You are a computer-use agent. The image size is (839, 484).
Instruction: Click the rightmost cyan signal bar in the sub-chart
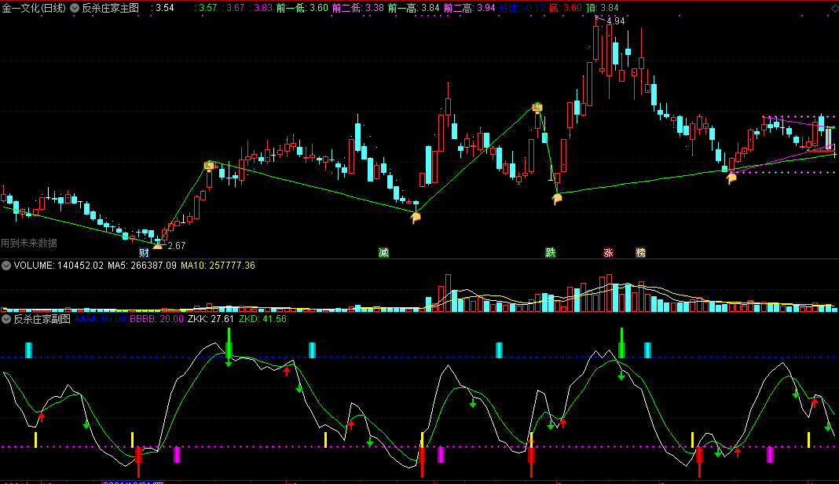pyautogui.click(x=647, y=350)
